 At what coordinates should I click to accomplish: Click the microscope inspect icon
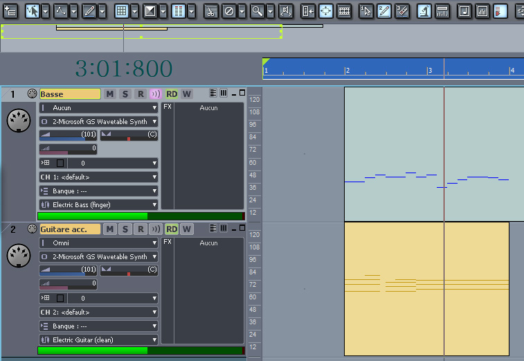[x=424, y=11]
